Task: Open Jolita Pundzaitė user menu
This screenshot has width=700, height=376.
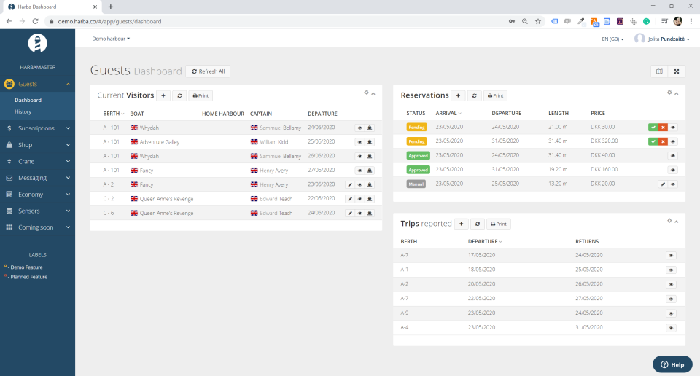Action: (x=662, y=39)
